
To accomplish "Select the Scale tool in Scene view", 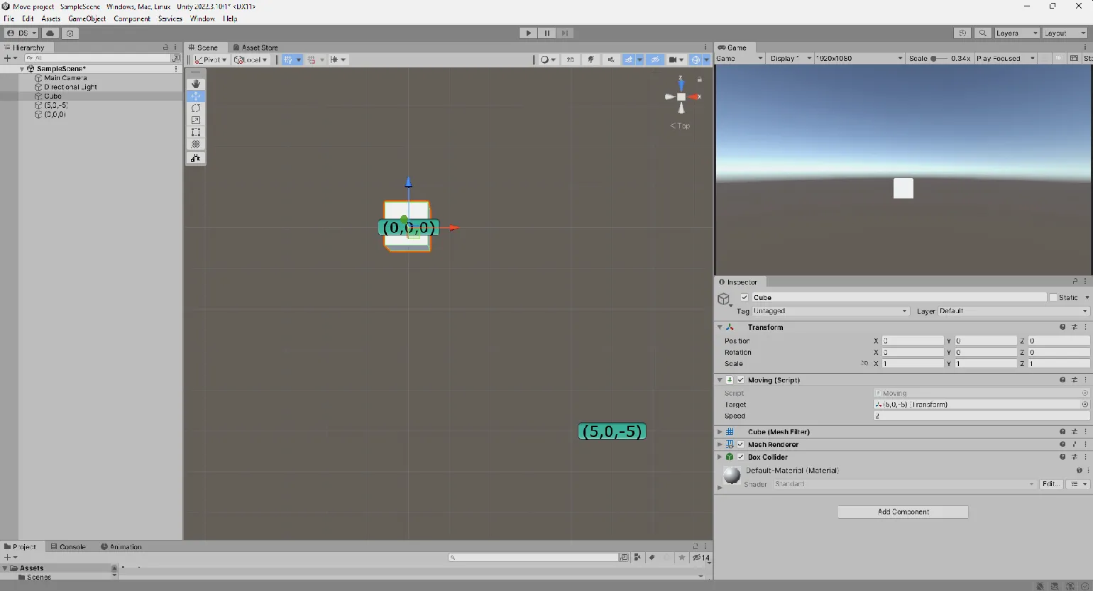I will 196,121.
